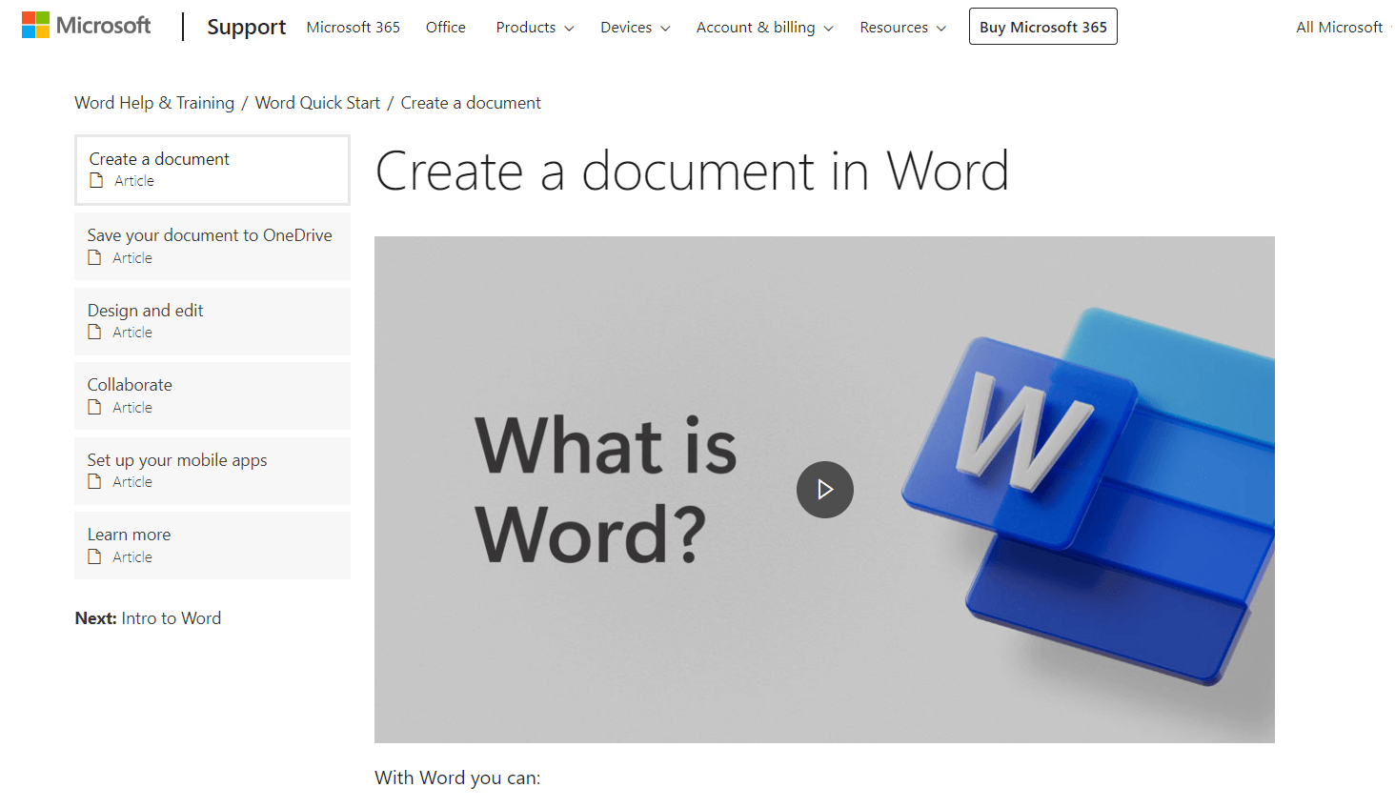Open the Office nav item
Screen dimensions: 1395x808
[x=446, y=28]
